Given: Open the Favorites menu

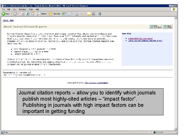Looking at the screenshot, I should point(22,9).
